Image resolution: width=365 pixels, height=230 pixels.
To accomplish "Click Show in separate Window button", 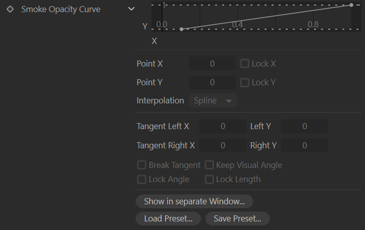I will [x=194, y=201].
